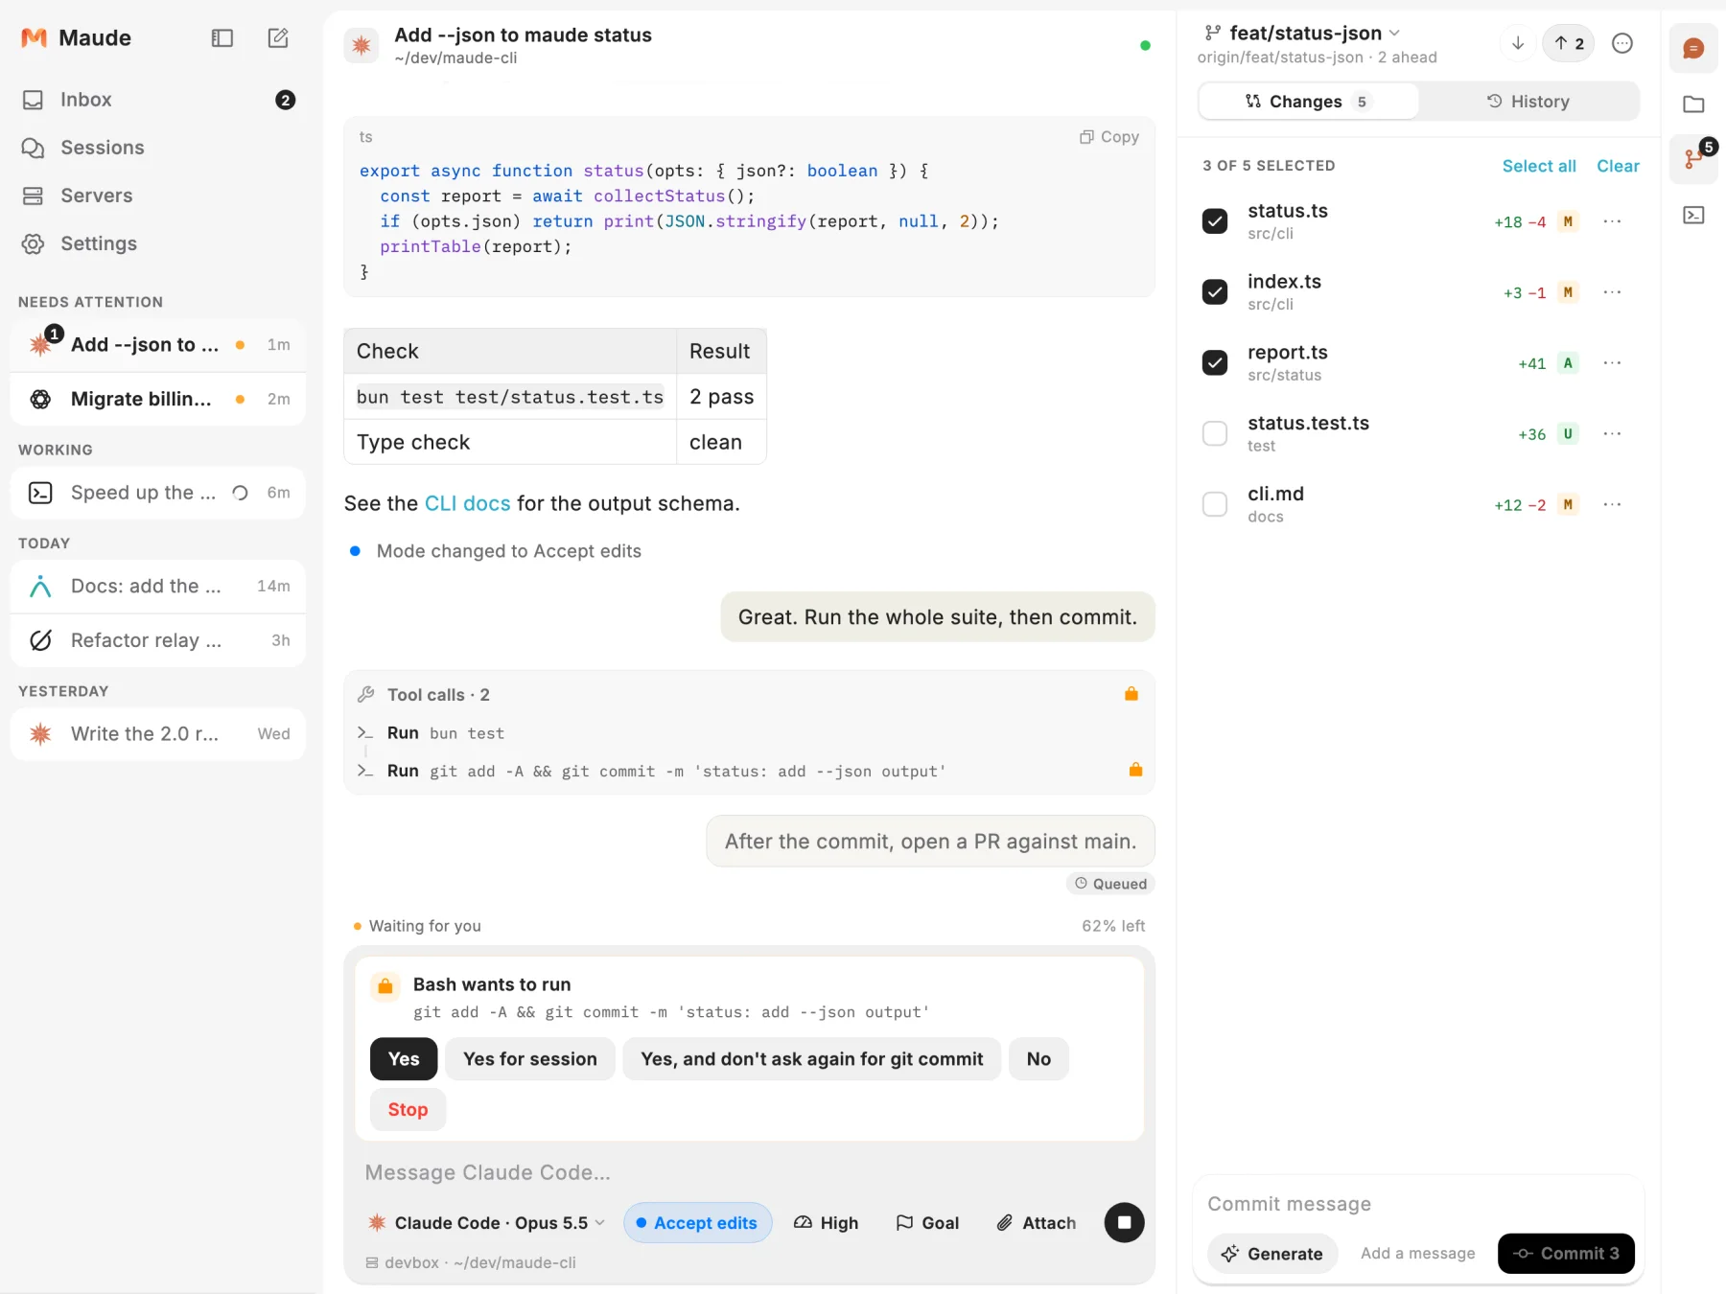
Task: Expand the Tool calls · 2 section
Action: point(749,695)
